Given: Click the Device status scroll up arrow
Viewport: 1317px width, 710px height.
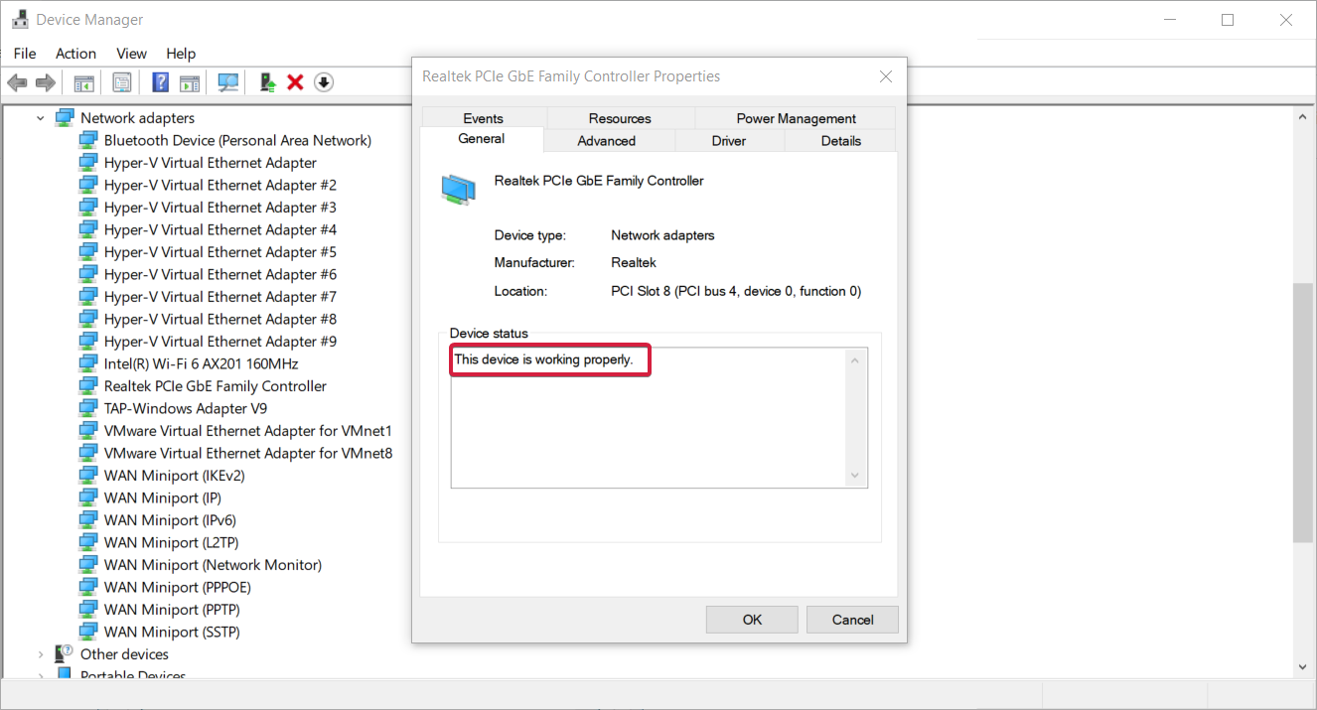Looking at the screenshot, I should (856, 359).
